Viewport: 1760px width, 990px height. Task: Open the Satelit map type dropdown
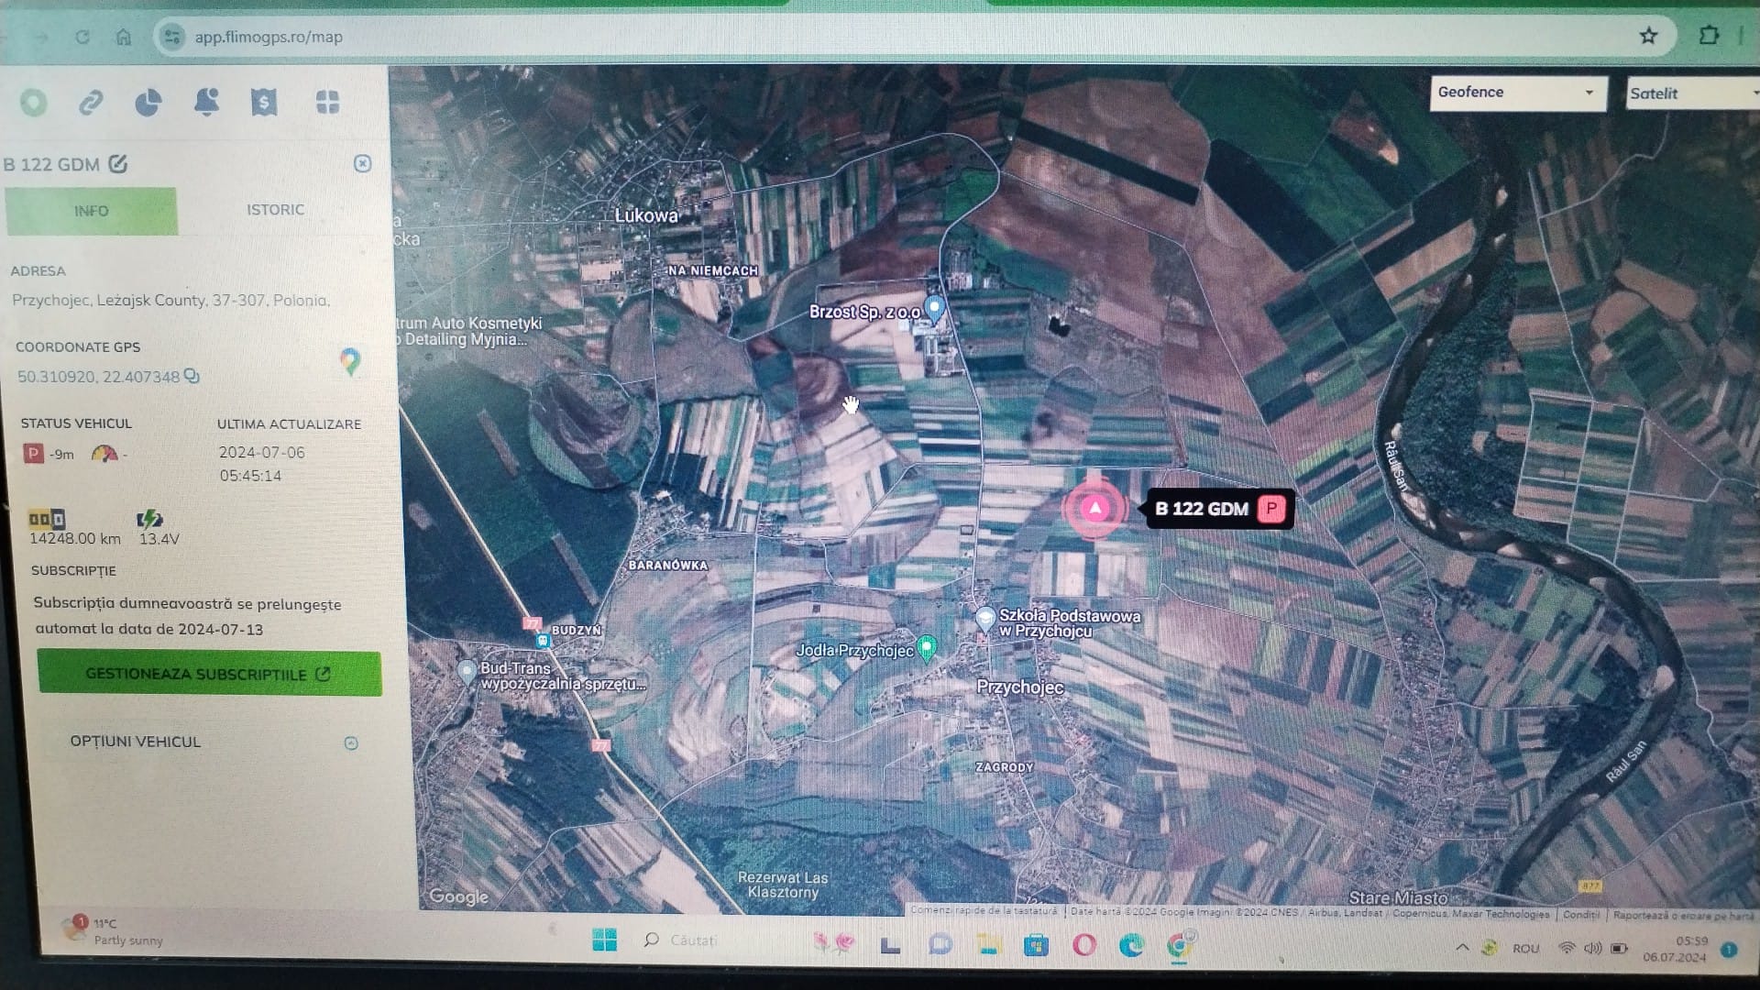1691,93
